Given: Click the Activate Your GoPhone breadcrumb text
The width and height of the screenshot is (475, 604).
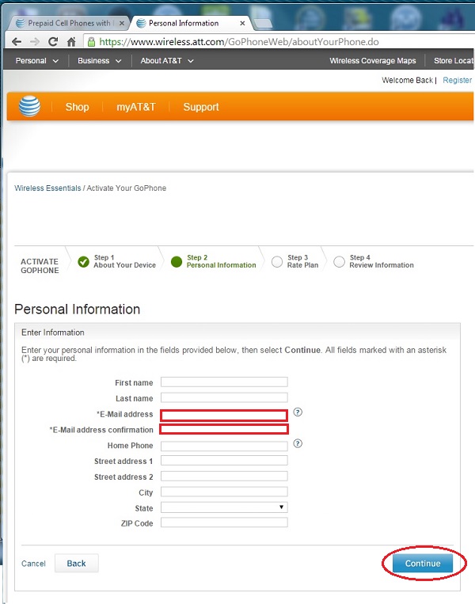Looking at the screenshot, I should pos(127,188).
